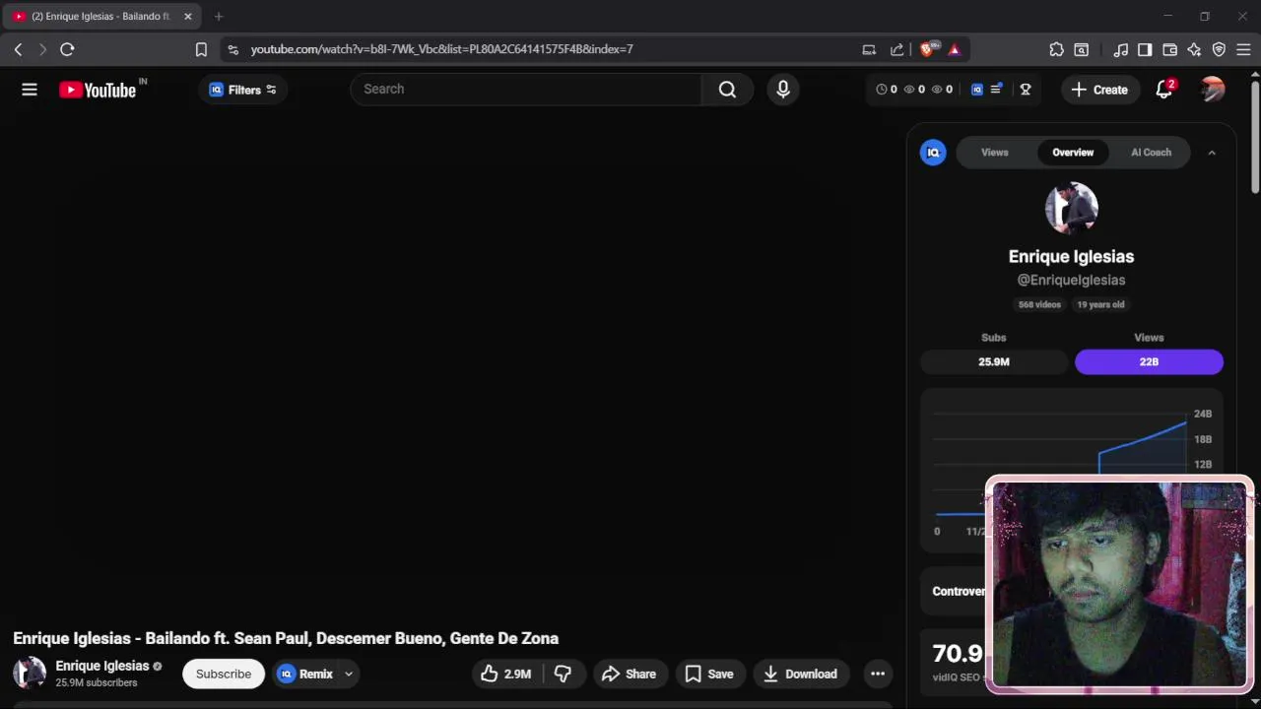Save the video to playlist
Image resolution: width=1261 pixels, height=709 pixels.
(709, 674)
